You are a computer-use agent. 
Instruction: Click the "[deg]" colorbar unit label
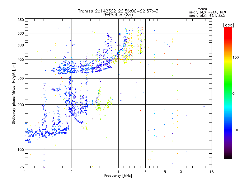click(228, 25)
